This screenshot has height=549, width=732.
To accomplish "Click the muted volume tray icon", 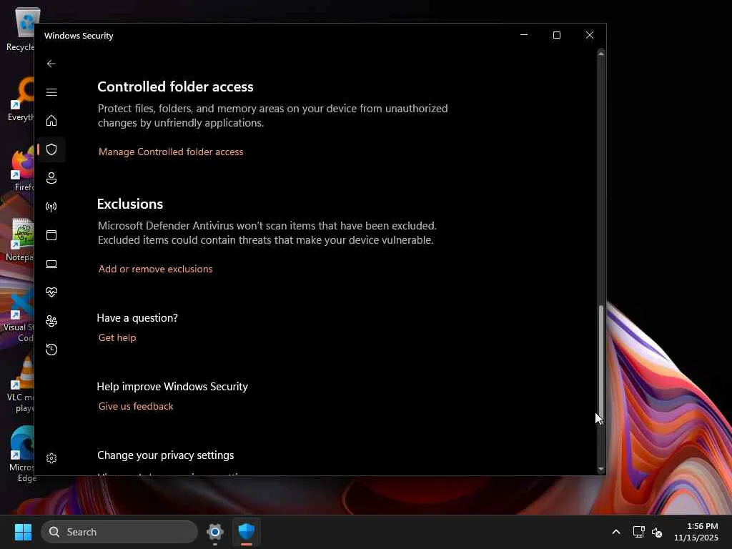I will (x=658, y=532).
